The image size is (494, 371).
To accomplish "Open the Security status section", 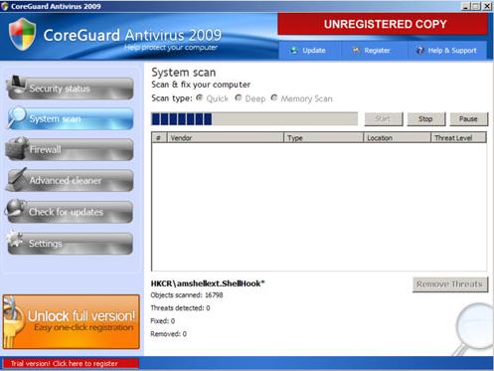I will pyautogui.click(x=71, y=89).
